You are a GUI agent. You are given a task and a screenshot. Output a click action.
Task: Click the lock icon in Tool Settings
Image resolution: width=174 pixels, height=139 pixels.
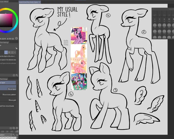pos(16,48)
